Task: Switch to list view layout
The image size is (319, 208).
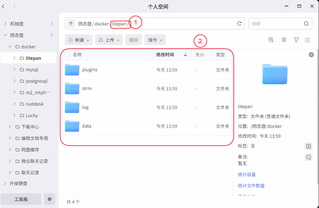Action: [284, 40]
